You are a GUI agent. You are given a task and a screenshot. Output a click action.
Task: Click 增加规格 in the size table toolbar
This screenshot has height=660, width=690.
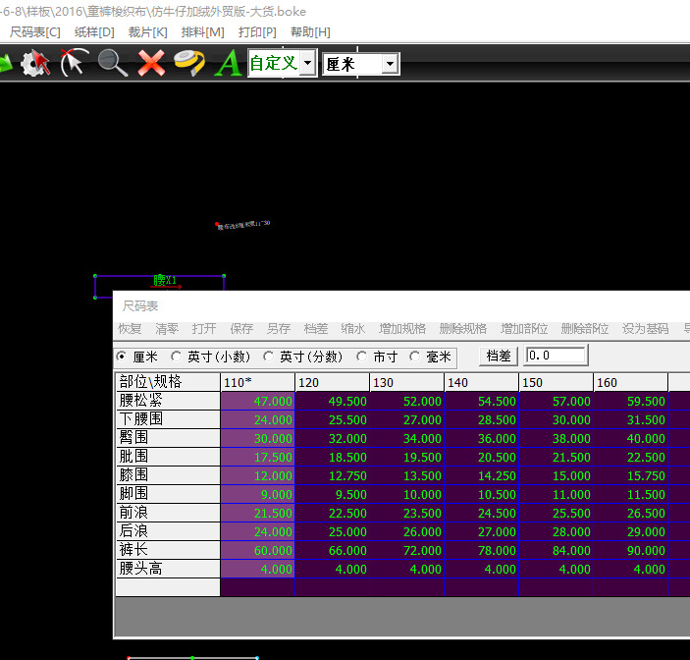[x=402, y=329]
